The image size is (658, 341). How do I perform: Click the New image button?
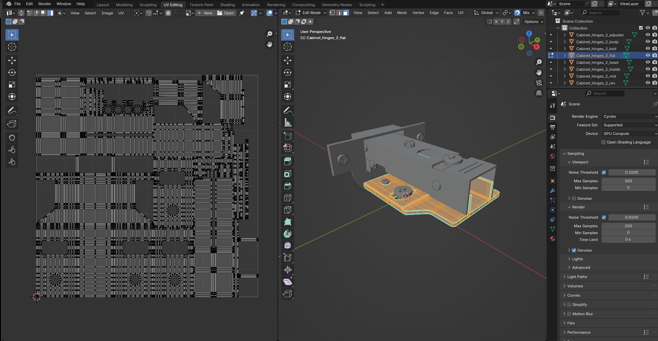point(205,13)
